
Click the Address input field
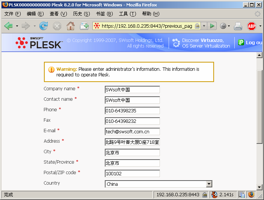coord(132,142)
